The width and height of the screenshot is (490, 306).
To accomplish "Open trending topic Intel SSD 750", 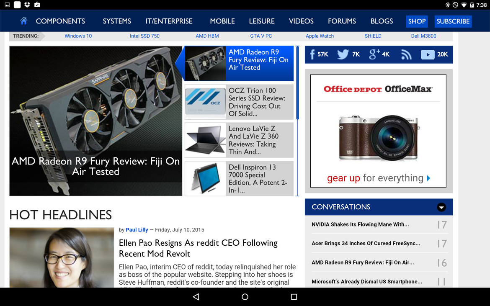I will pyautogui.click(x=144, y=36).
